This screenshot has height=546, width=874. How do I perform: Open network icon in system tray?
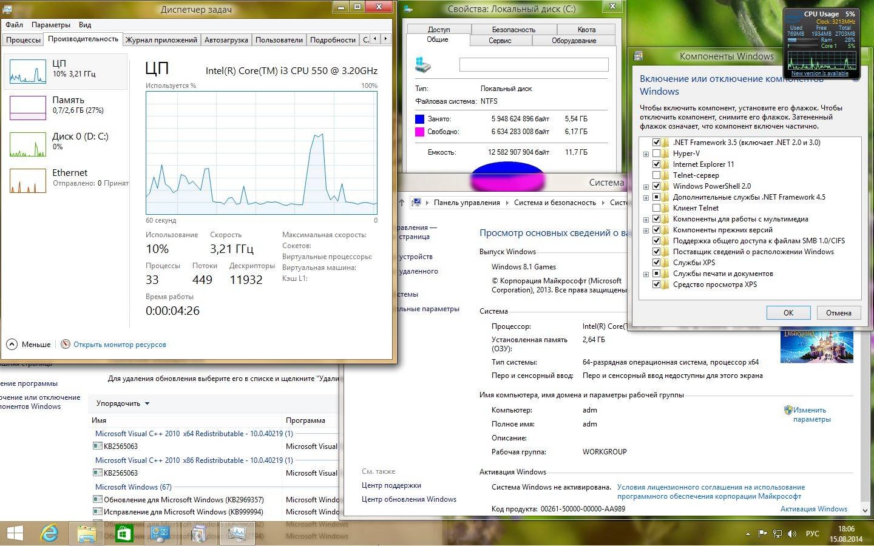point(777,534)
